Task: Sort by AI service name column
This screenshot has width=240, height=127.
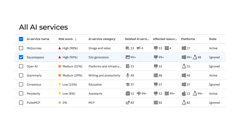Action: coord(38,39)
